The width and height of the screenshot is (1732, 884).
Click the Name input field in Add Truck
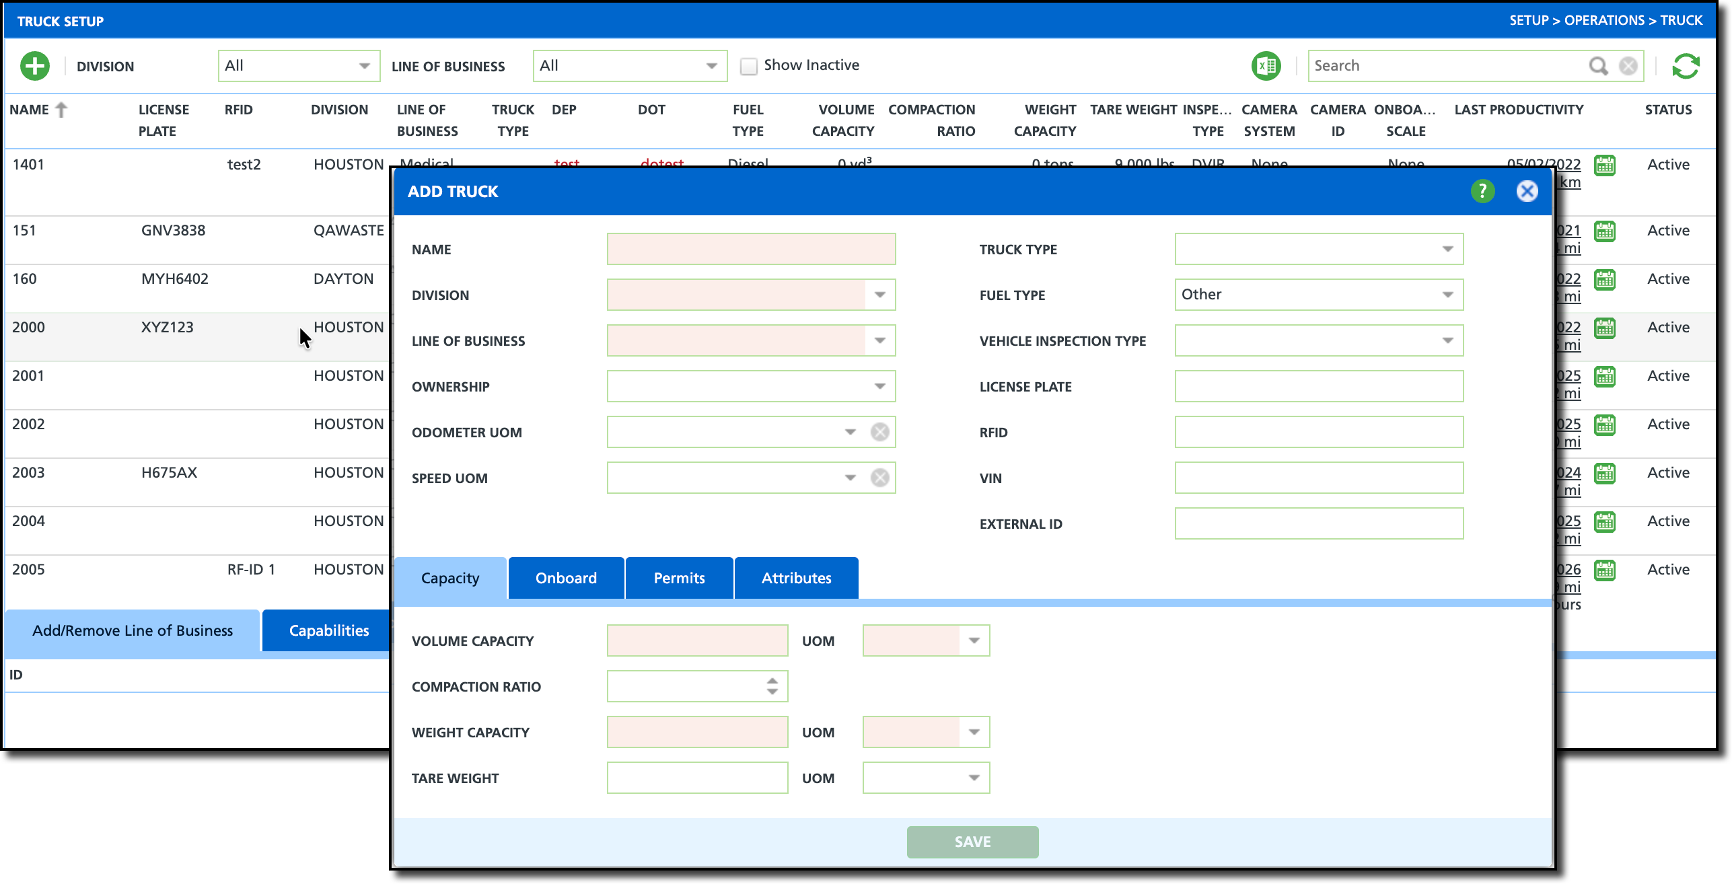pos(751,249)
